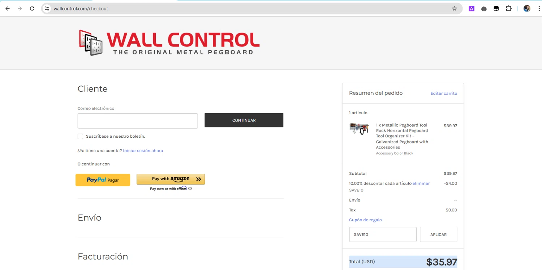Click the 1 artículo label
The width and height of the screenshot is (542, 270).
(358, 113)
